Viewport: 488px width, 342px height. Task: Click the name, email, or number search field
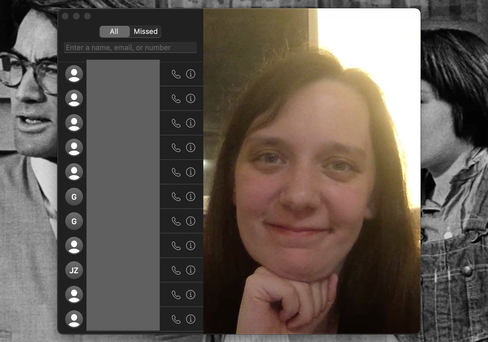pyautogui.click(x=130, y=48)
